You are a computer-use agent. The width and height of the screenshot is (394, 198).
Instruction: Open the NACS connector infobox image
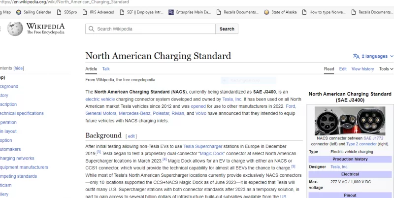pyautogui.click(x=350, y=121)
